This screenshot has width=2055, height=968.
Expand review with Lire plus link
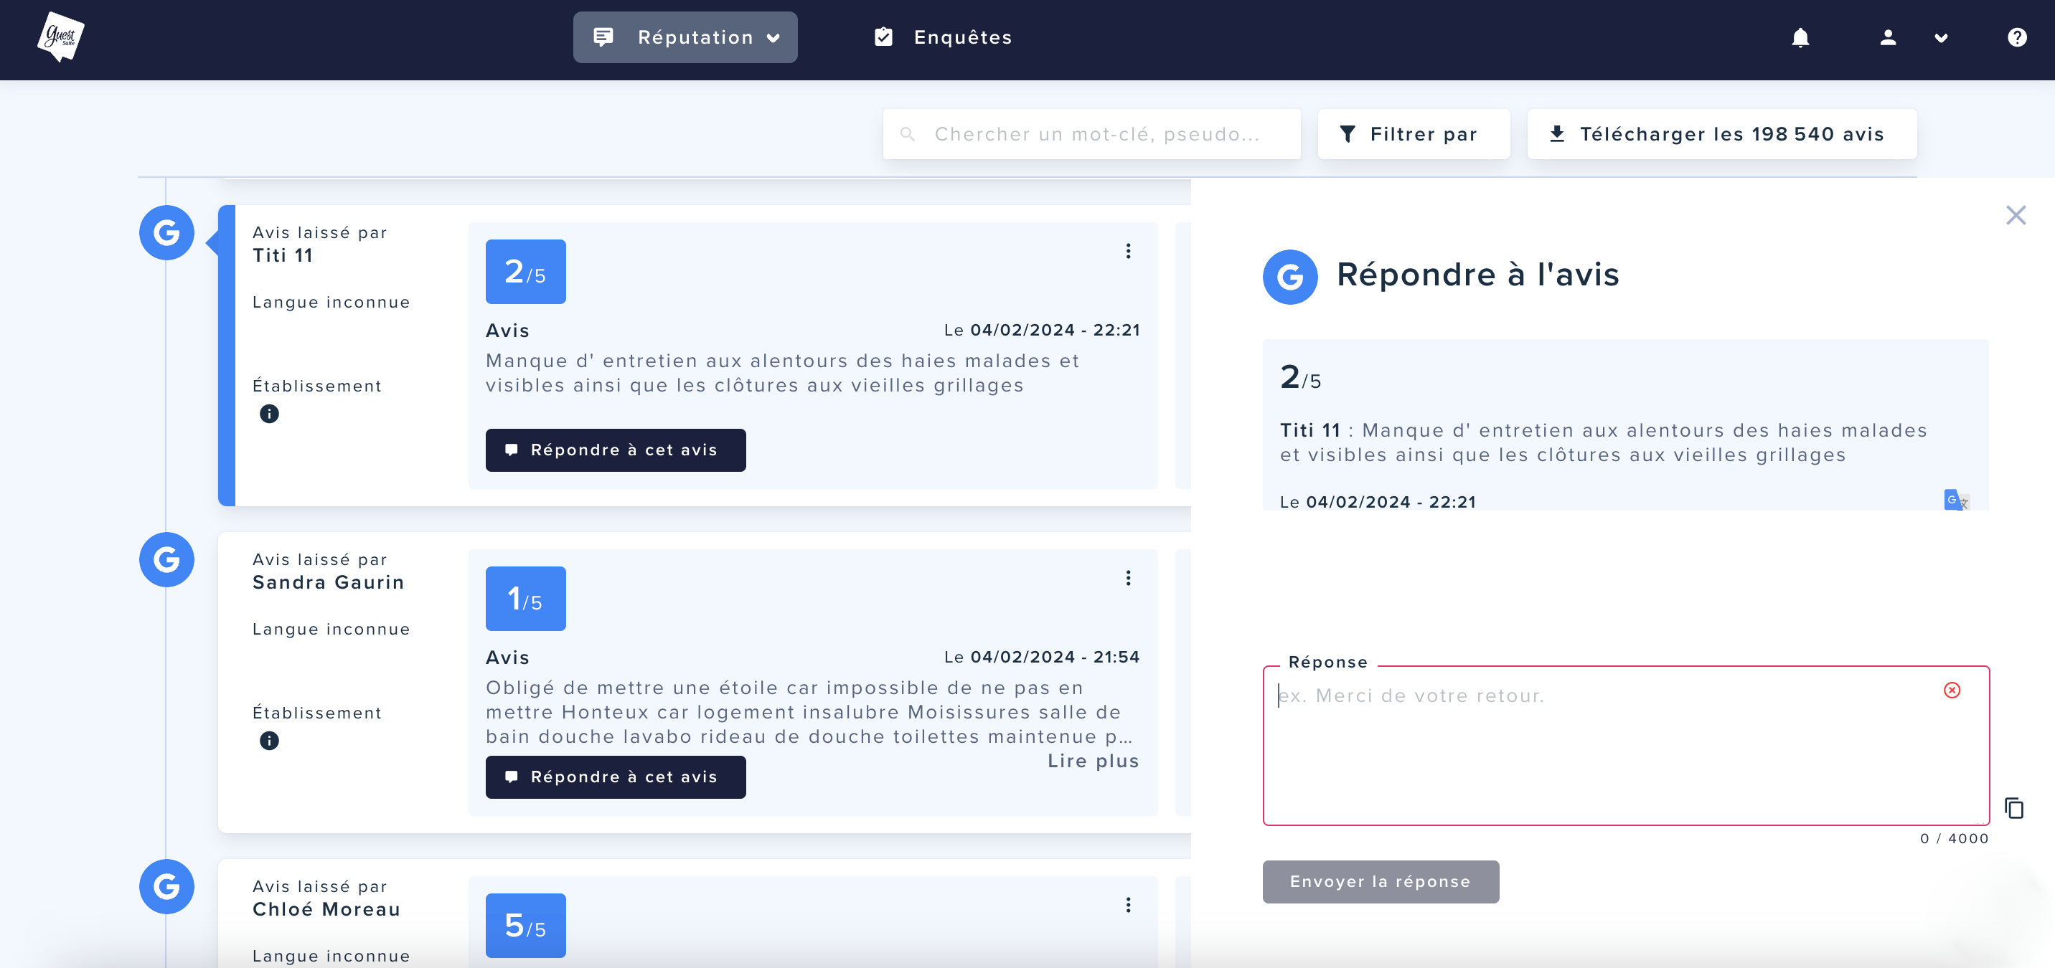[x=1092, y=761]
